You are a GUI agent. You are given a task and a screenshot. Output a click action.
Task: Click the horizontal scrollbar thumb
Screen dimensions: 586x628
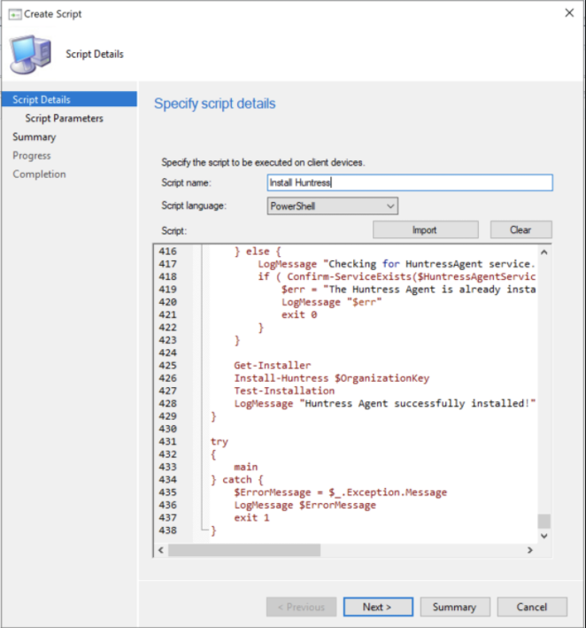click(244, 550)
